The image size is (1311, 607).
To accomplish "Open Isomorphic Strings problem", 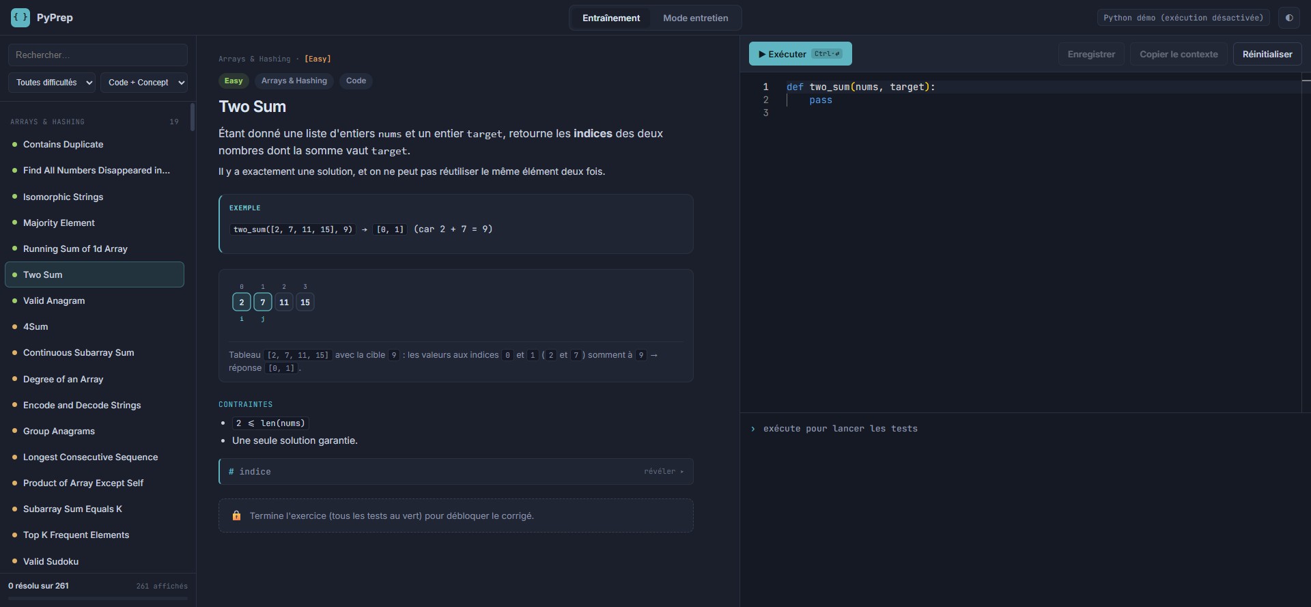I will click(x=95, y=197).
